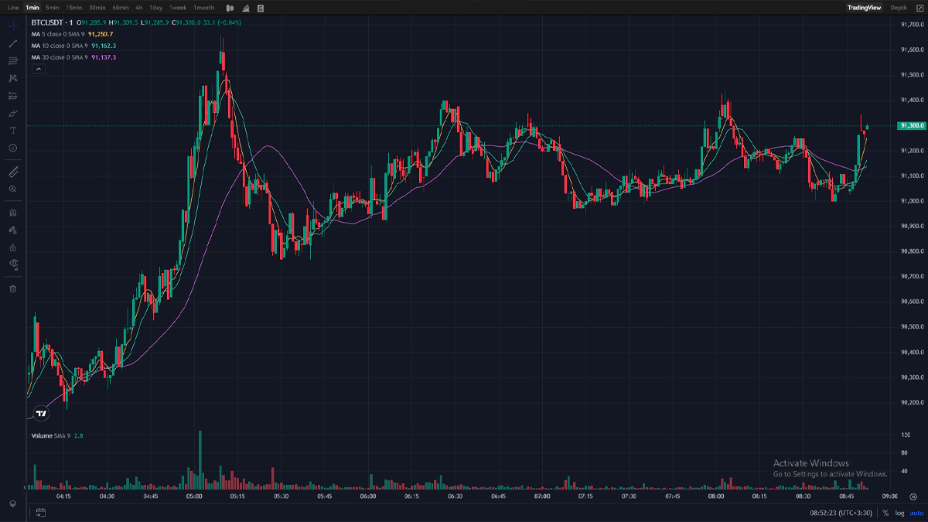The image size is (928, 522).
Task: Pick the text annotation tool
Action: (12, 131)
